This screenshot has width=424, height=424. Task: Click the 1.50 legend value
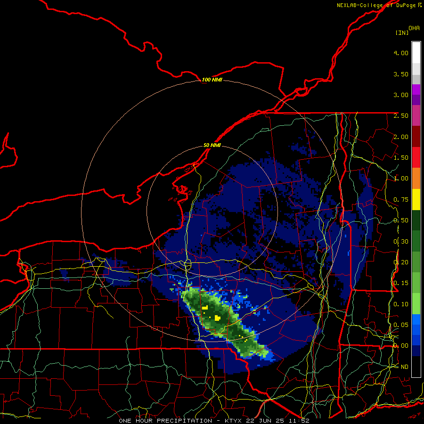pyautogui.click(x=401, y=158)
